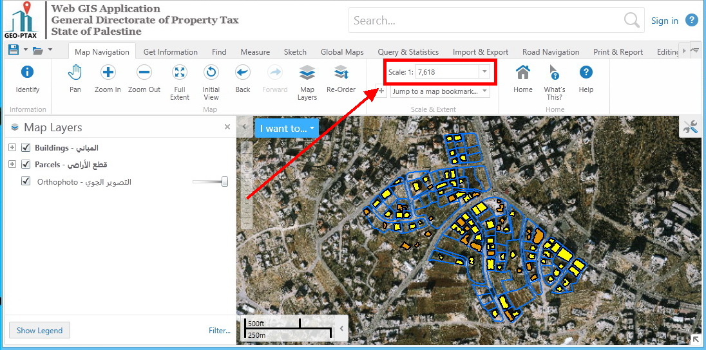Click the Scale value field 7,618
The height and width of the screenshot is (350, 706).
click(447, 71)
